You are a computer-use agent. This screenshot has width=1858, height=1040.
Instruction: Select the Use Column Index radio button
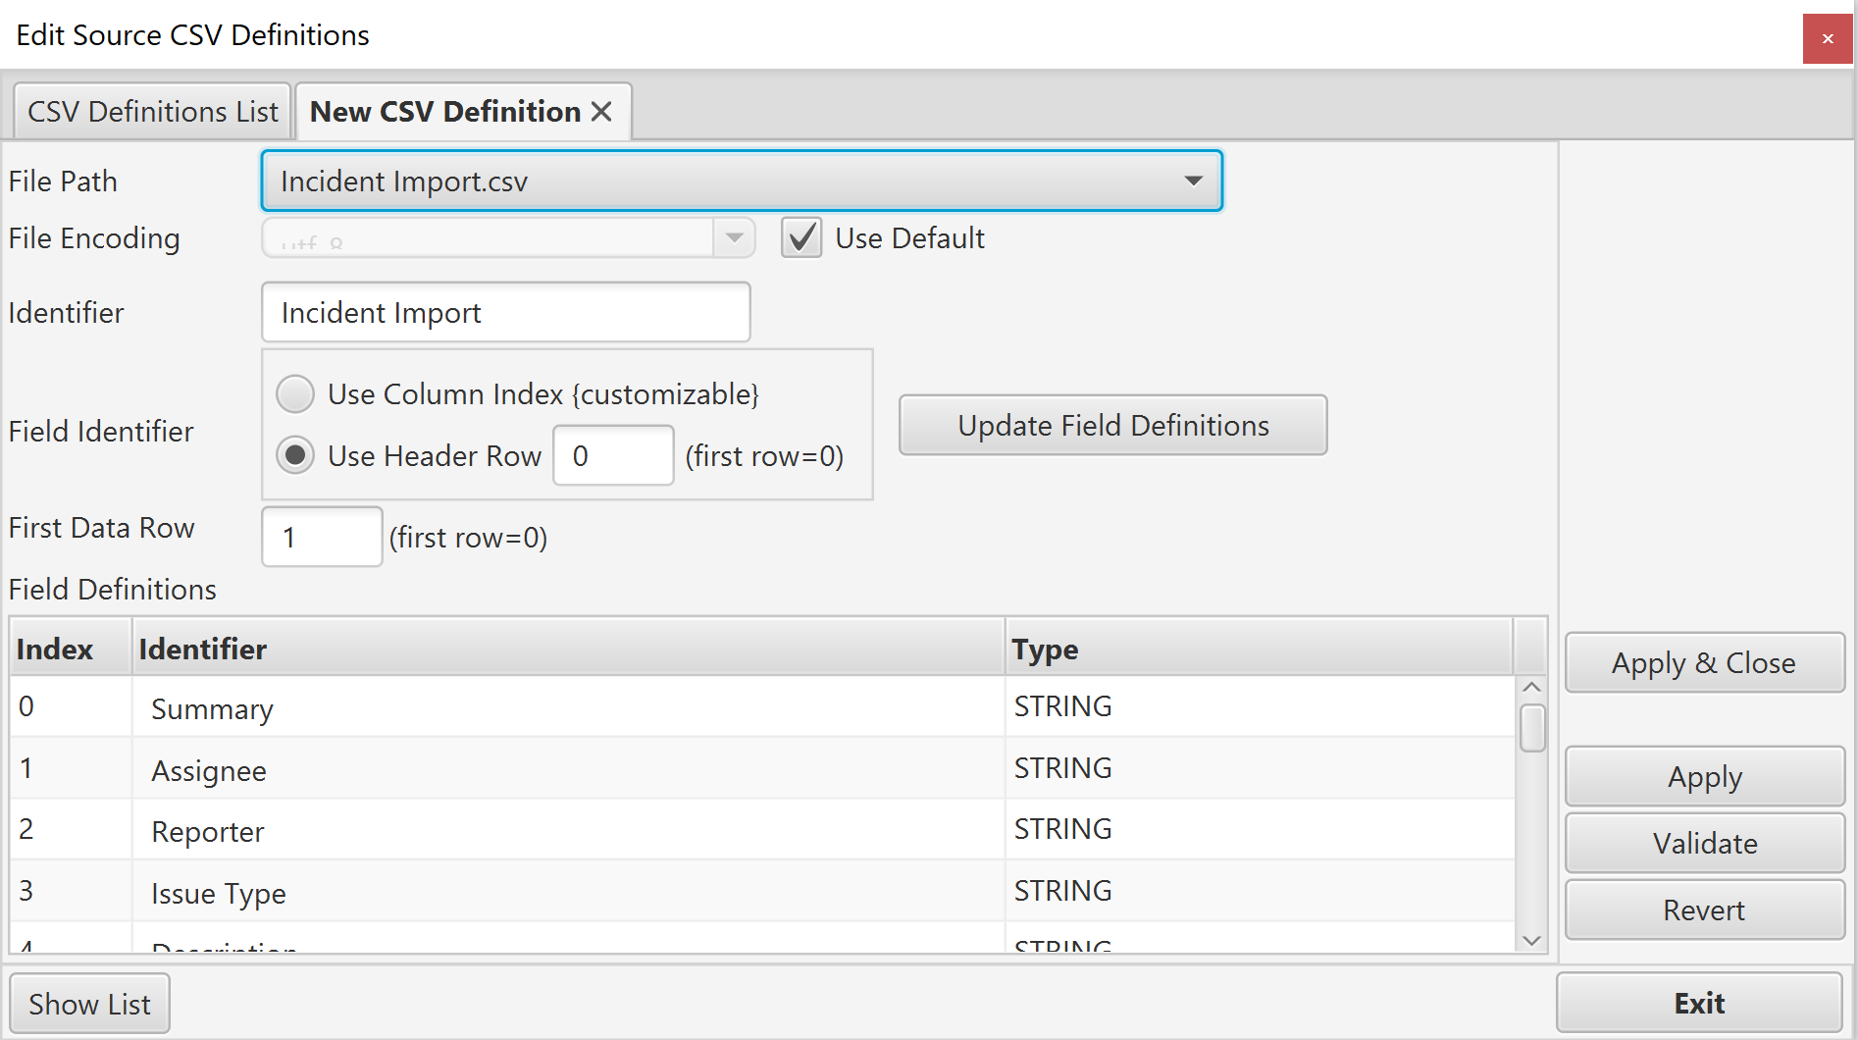[x=294, y=393]
